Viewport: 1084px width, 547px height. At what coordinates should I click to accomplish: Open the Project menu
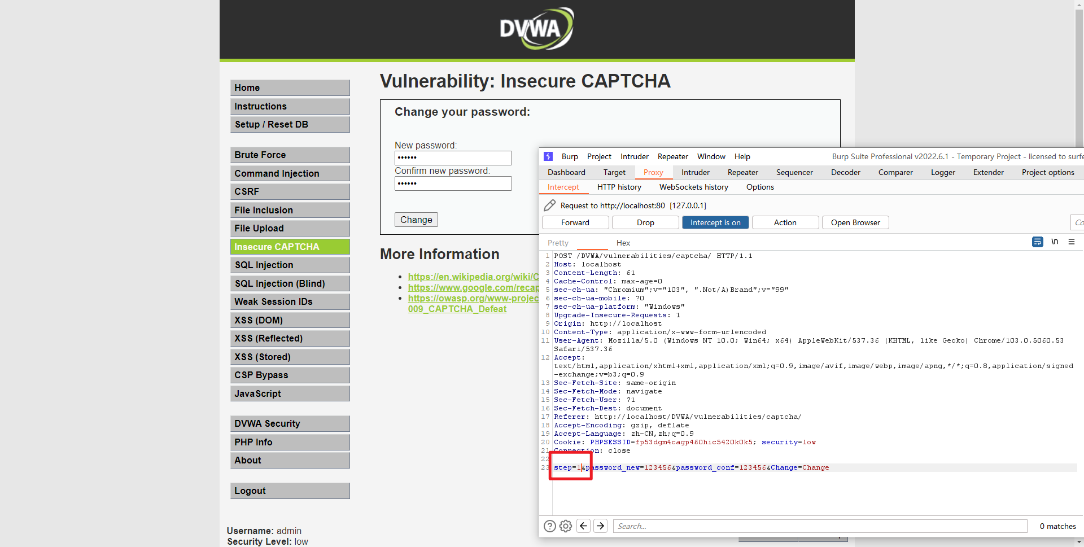point(599,156)
